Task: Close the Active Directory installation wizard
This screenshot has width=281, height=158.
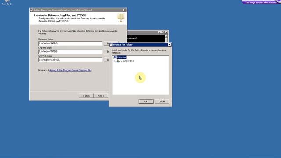Action: (x=125, y=10)
